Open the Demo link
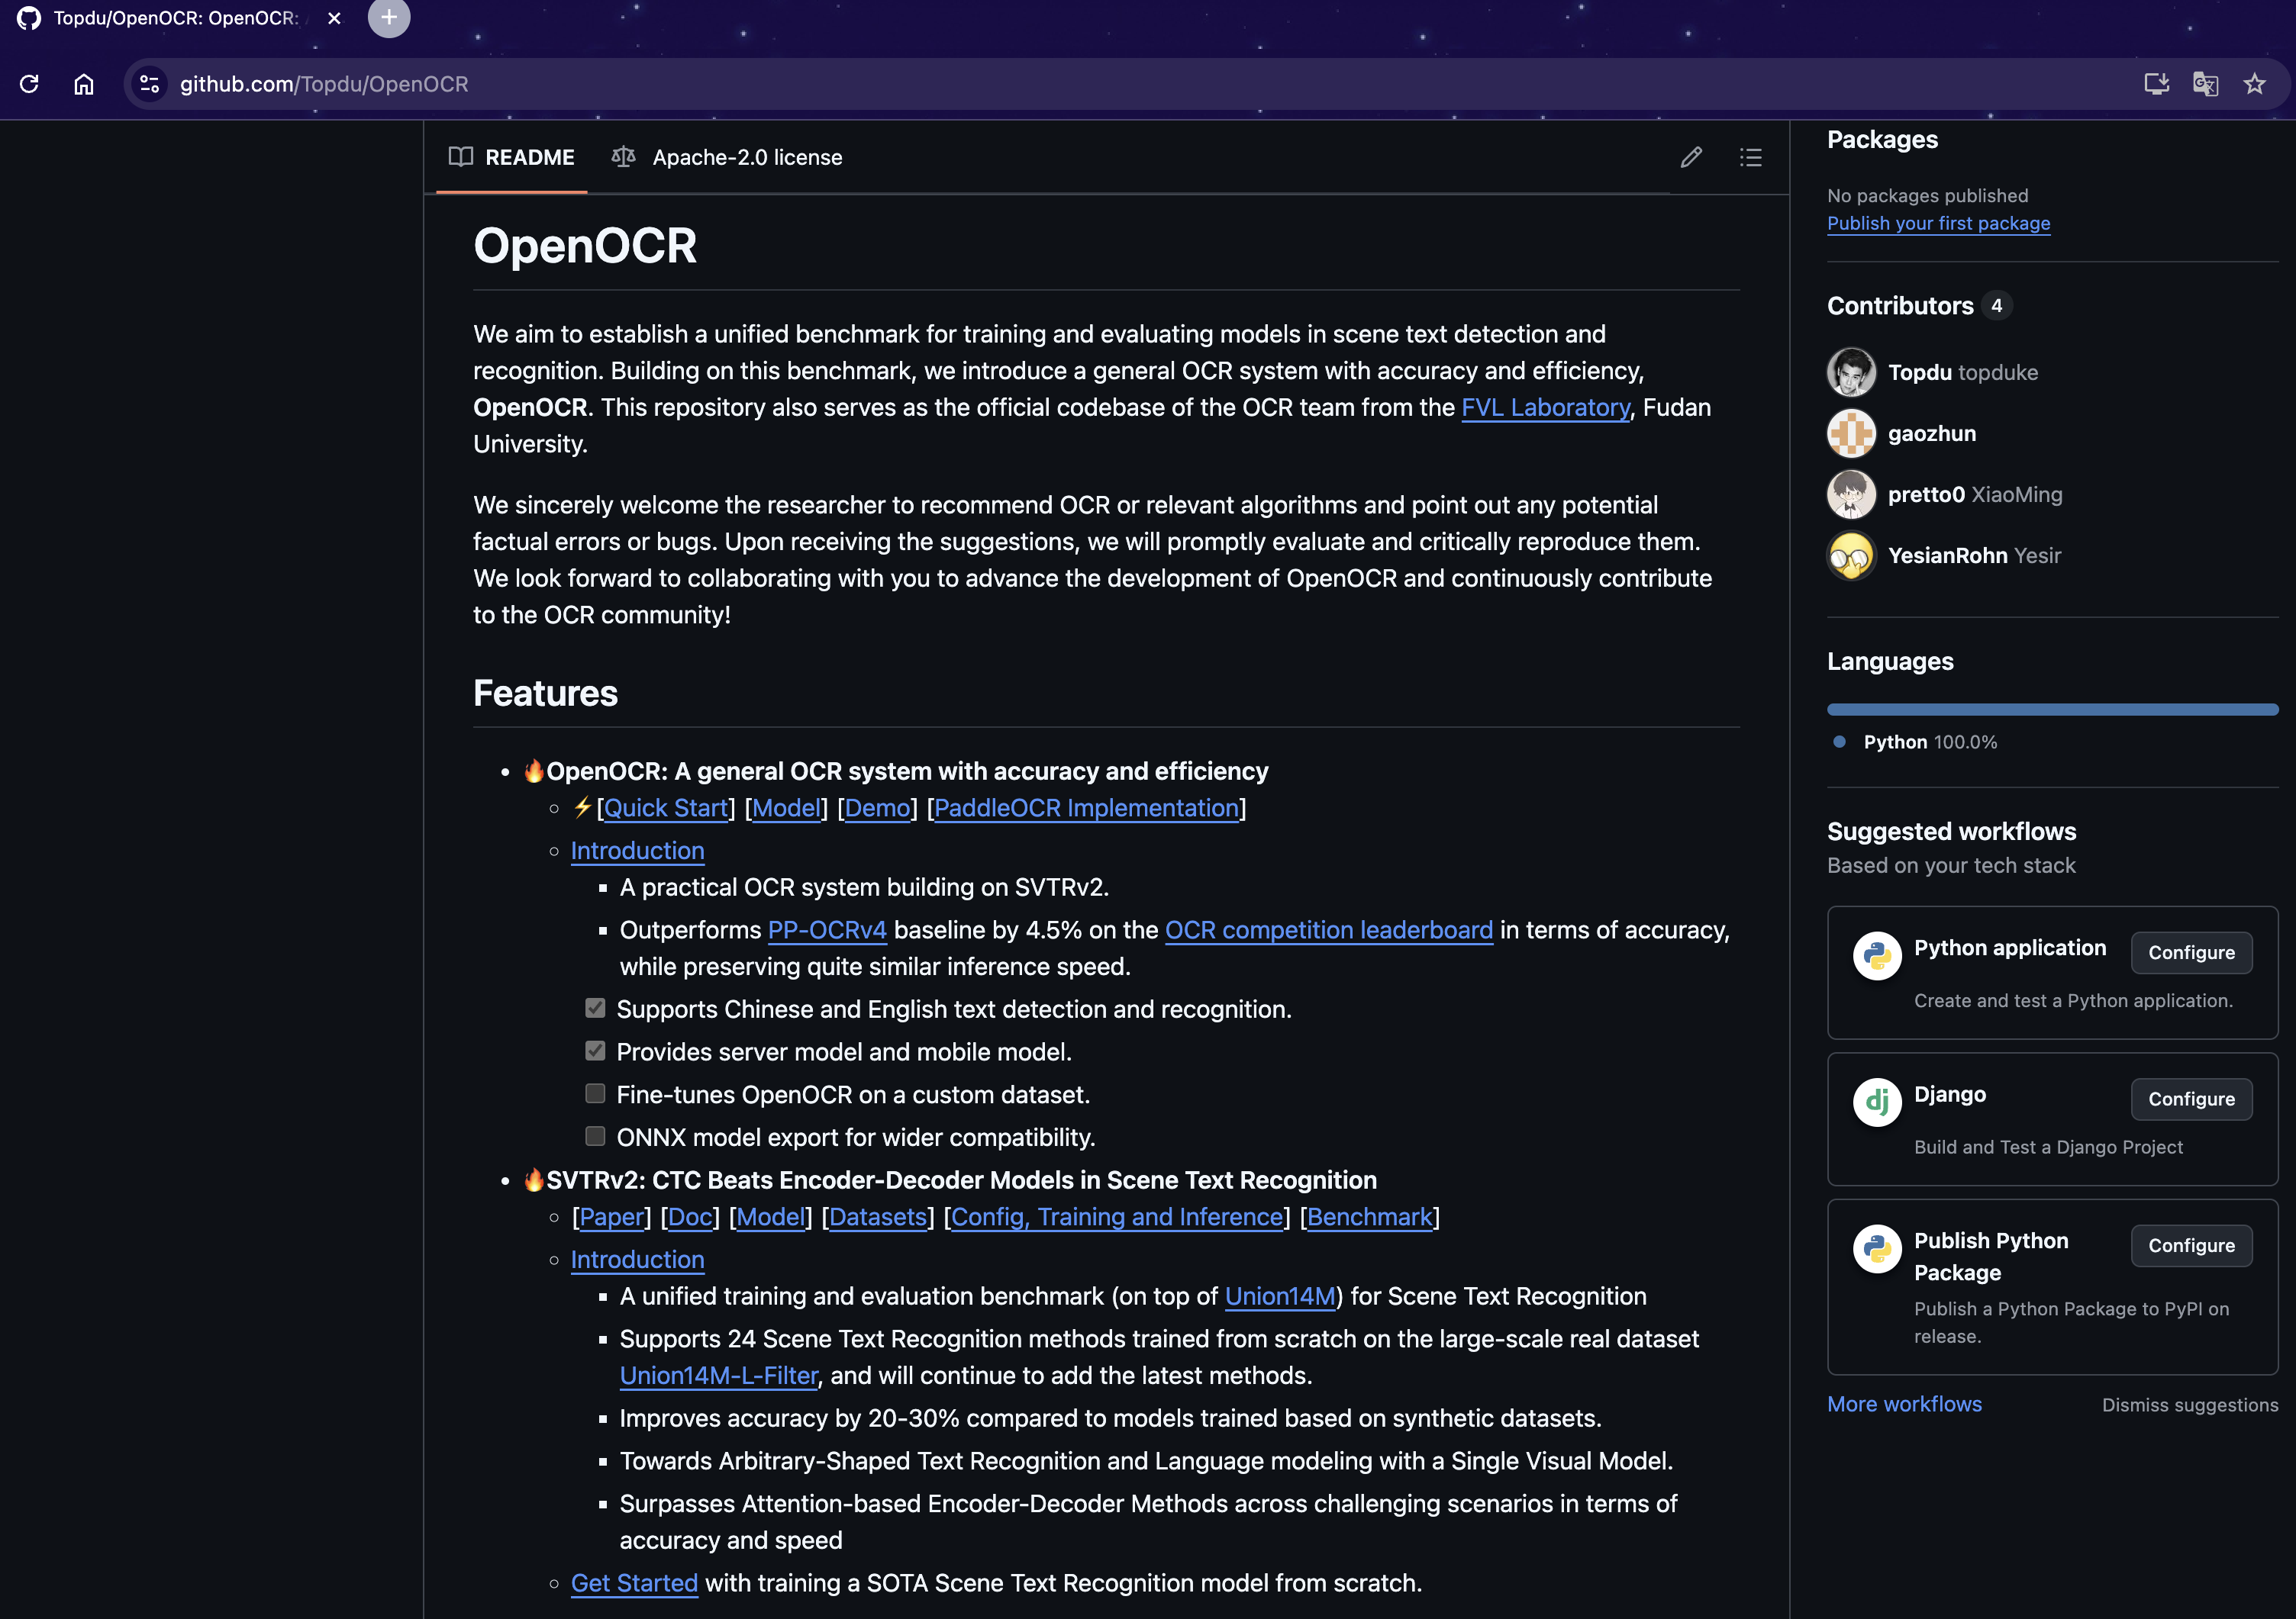 click(878, 807)
